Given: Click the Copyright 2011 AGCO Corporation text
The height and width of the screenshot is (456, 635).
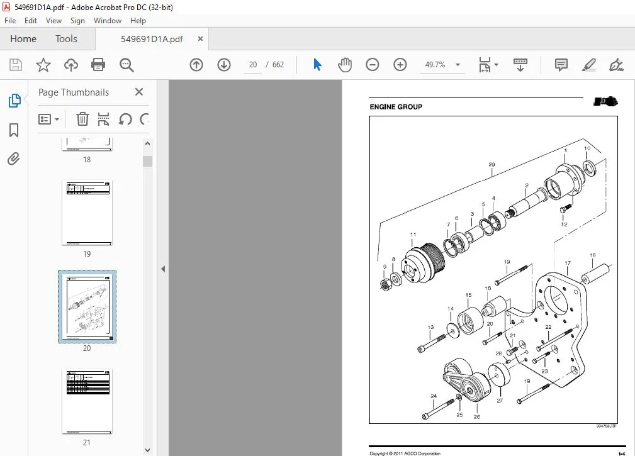Looking at the screenshot, I should point(405,453).
